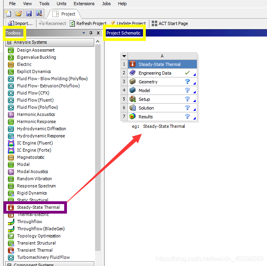267x266 pixels.
Task: Click the New project icon
Action: coord(8,13)
